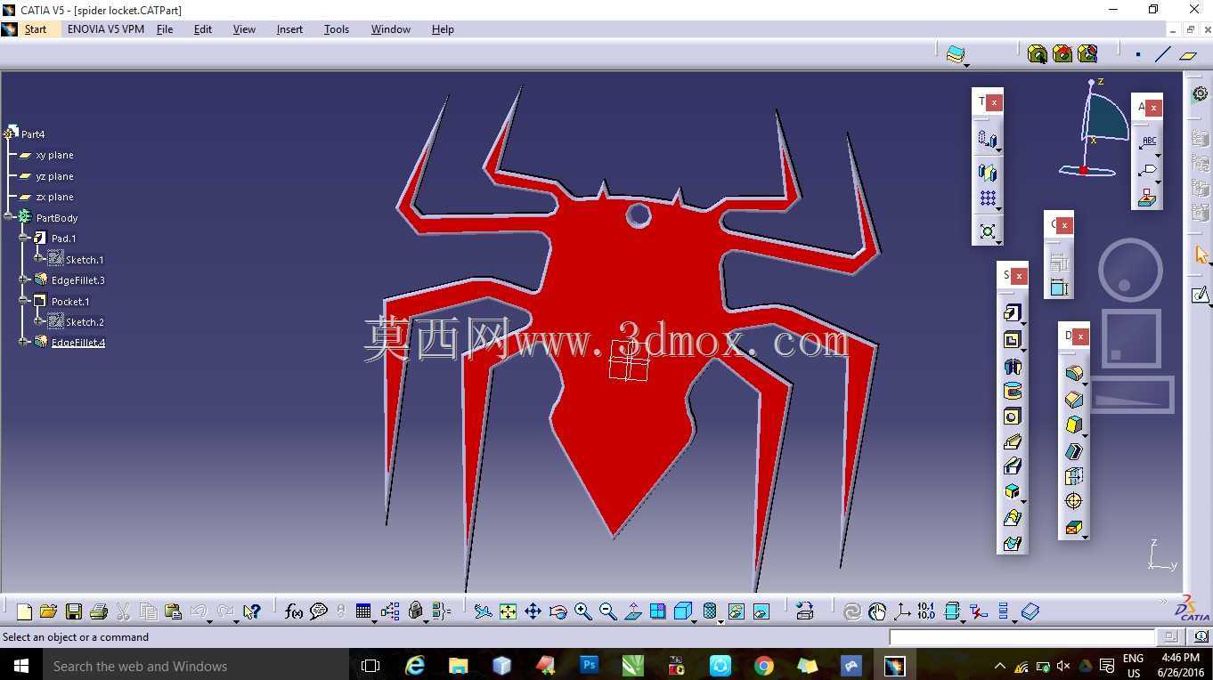Click the Fit All In icon
The image size is (1213, 680).
click(x=508, y=611)
